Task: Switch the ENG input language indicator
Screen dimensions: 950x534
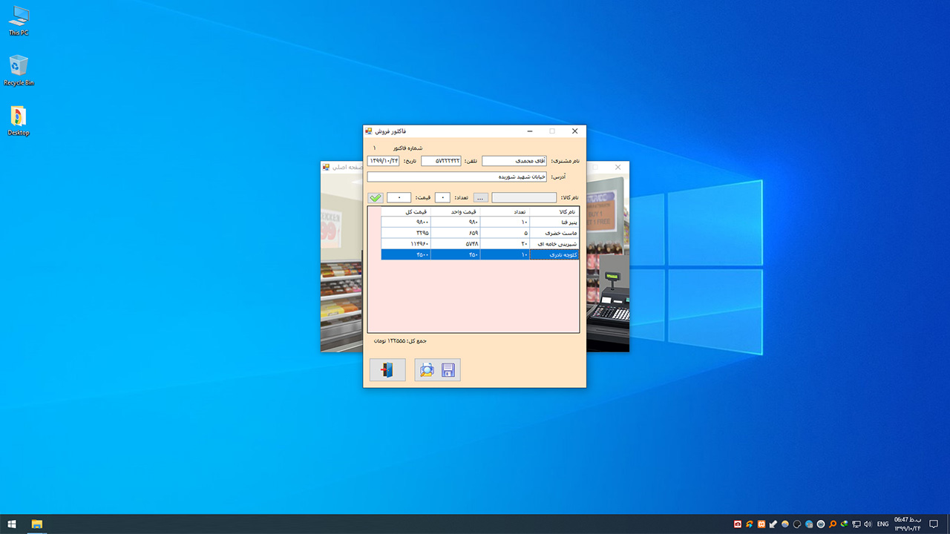Action: click(x=883, y=524)
